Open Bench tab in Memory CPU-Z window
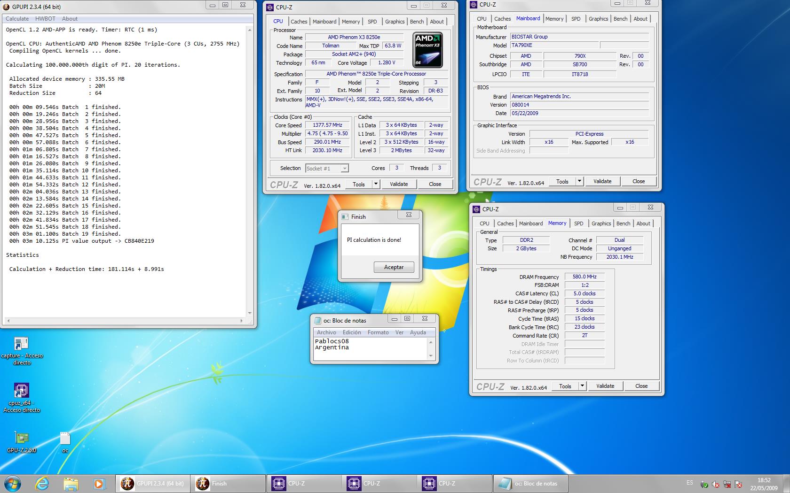Image resolution: width=790 pixels, height=493 pixels. 623,223
